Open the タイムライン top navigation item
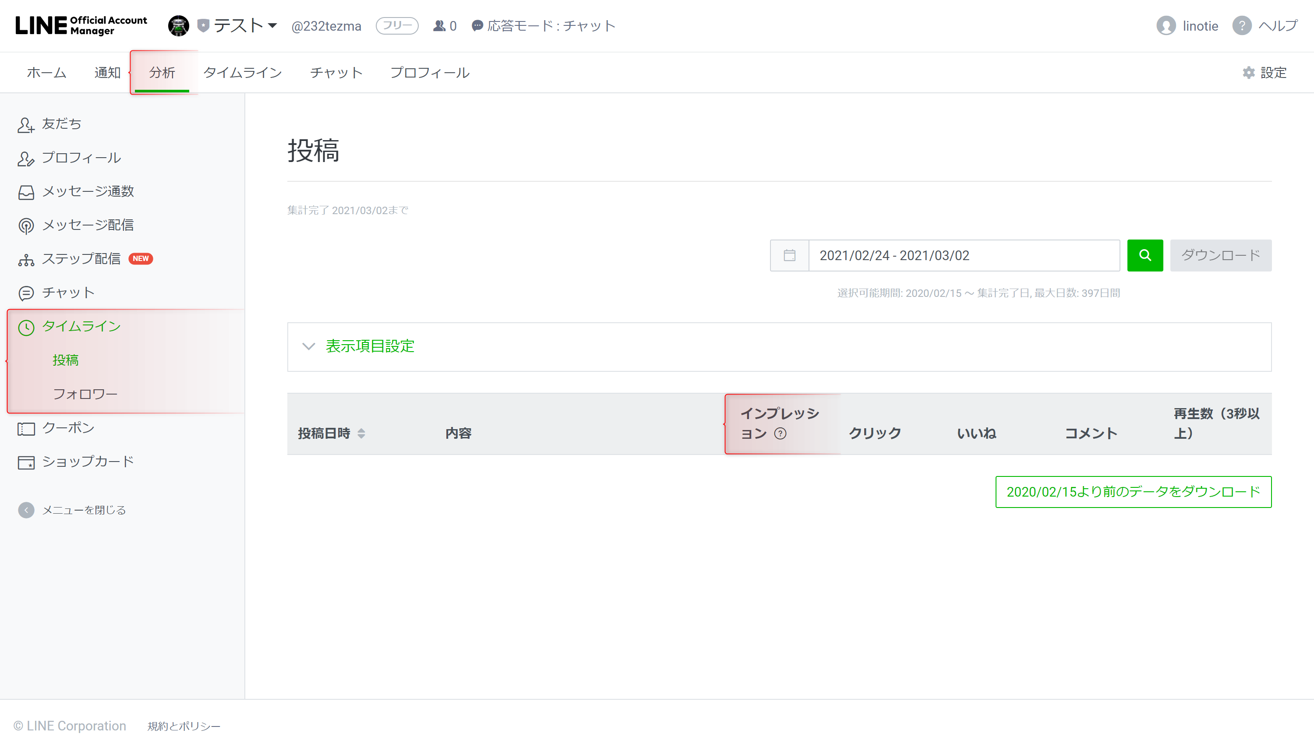Viewport: 1314px width, 751px height. [243, 72]
